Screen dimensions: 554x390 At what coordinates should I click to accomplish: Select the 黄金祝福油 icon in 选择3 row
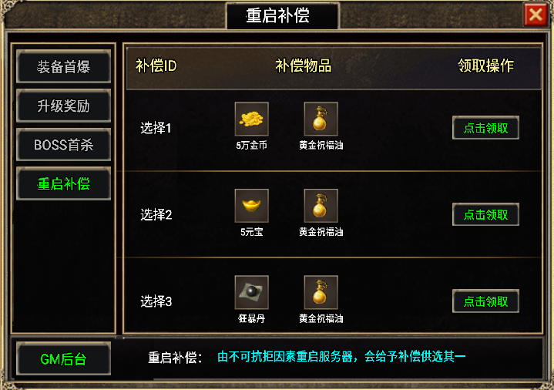321,292
